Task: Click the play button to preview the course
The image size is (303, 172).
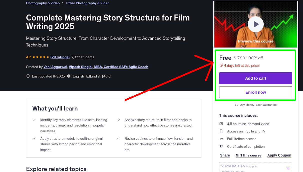Action: pos(255,24)
